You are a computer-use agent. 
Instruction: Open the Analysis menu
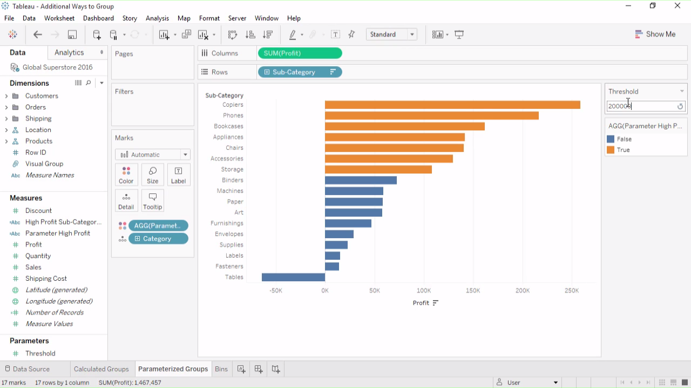click(157, 18)
